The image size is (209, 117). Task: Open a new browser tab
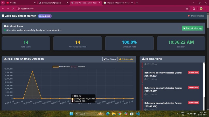click(137, 3)
